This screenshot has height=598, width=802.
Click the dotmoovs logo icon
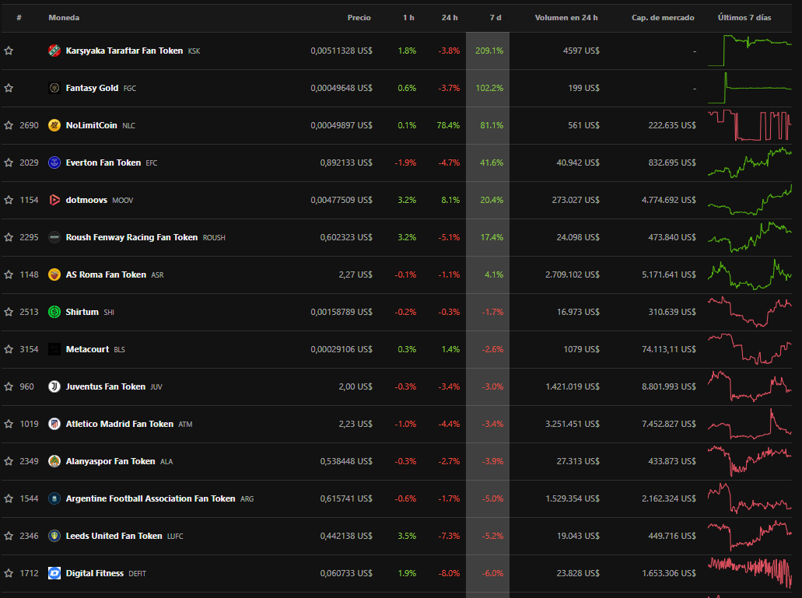[54, 200]
